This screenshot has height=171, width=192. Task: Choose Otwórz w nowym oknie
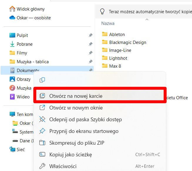pyautogui.click(x=76, y=108)
